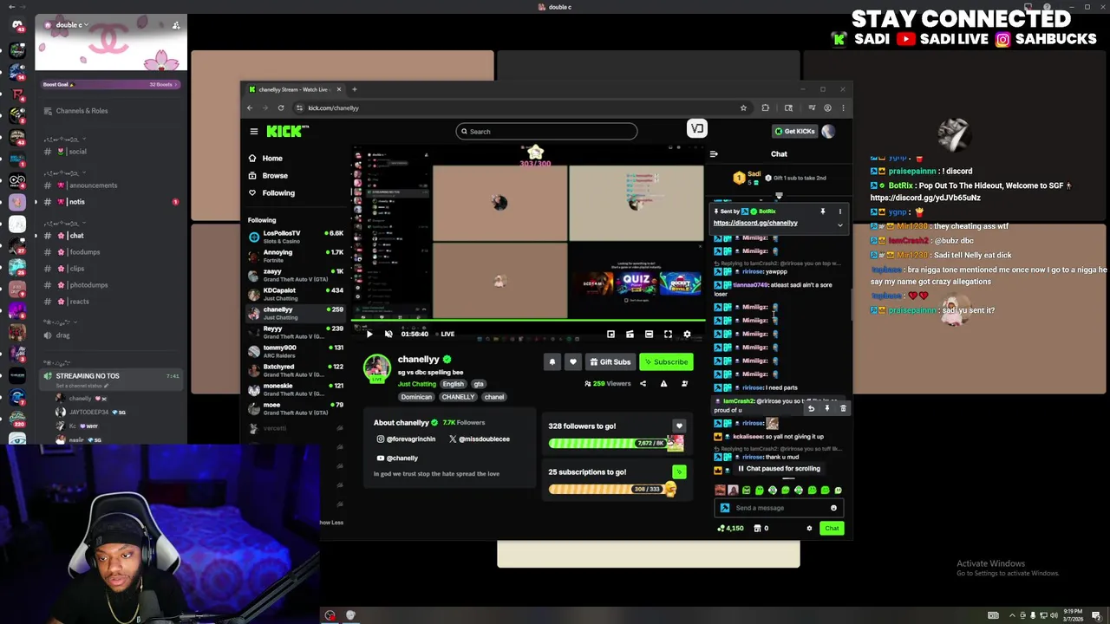
Task: Delete the hovered IamCrash2 message
Action: click(x=843, y=408)
